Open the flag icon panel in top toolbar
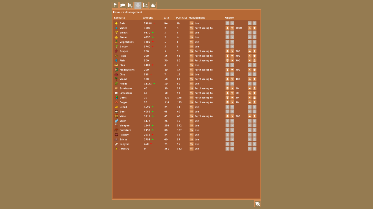 click(x=115, y=5)
